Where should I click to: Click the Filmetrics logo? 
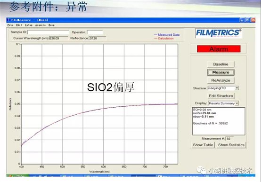(x=219, y=33)
